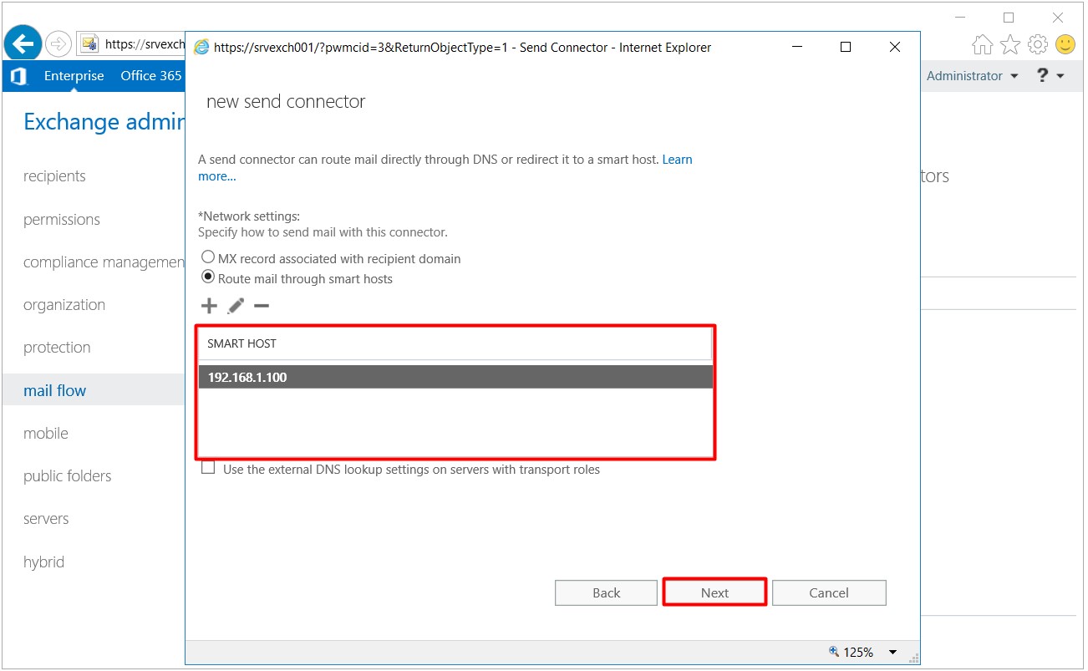
Task: Remove smart host with minus icon
Action: click(262, 306)
